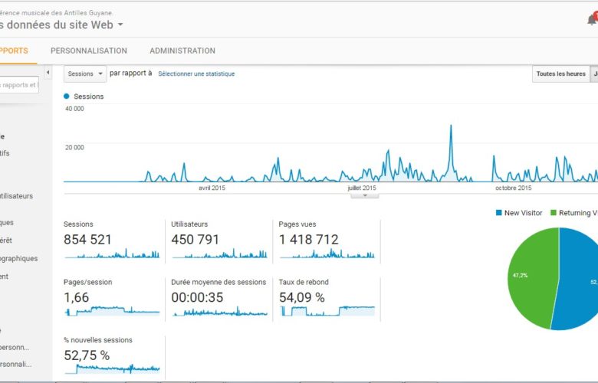Image resolution: width=598 pixels, height=383 pixels.
Task: Click the 20 000 axis value
Action: tap(75, 148)
